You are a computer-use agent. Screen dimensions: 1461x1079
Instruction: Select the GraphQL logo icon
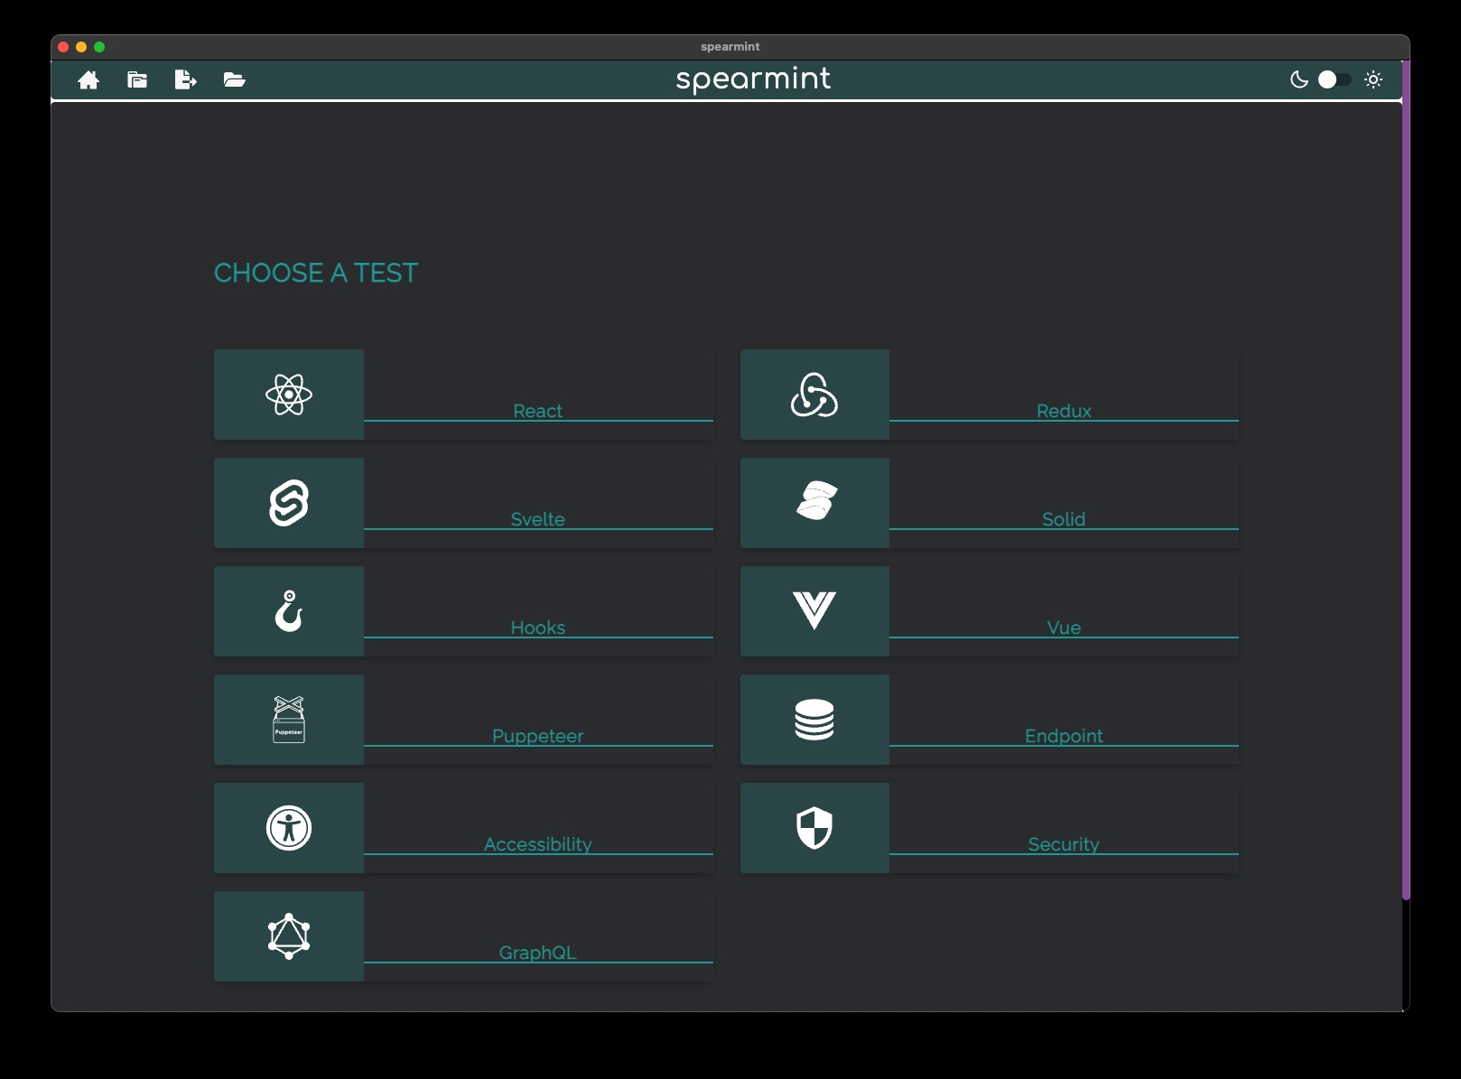[x=289, y=936]
